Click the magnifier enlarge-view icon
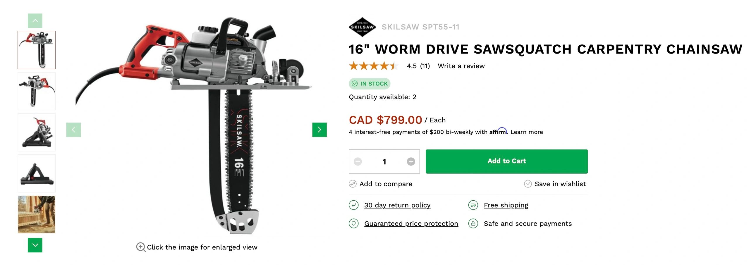Screen dimensions: 749x265 pyautogui.click(x=141, y=247)
